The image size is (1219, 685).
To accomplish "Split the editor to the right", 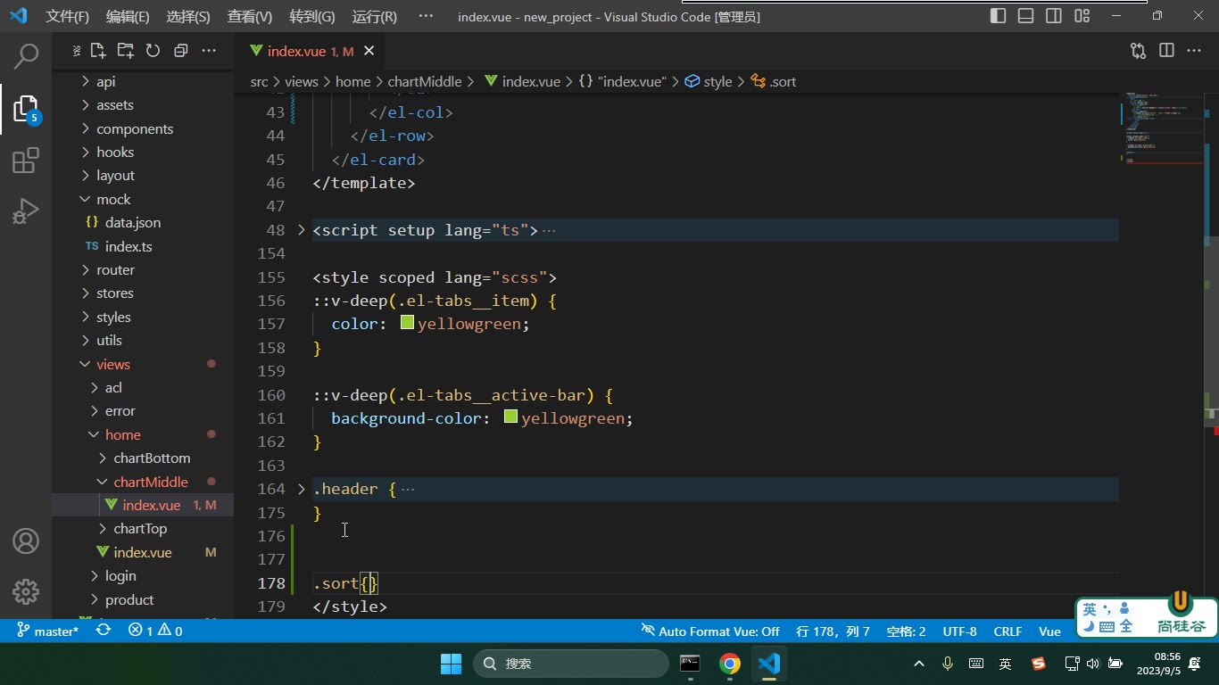I will coord(1166,51).
